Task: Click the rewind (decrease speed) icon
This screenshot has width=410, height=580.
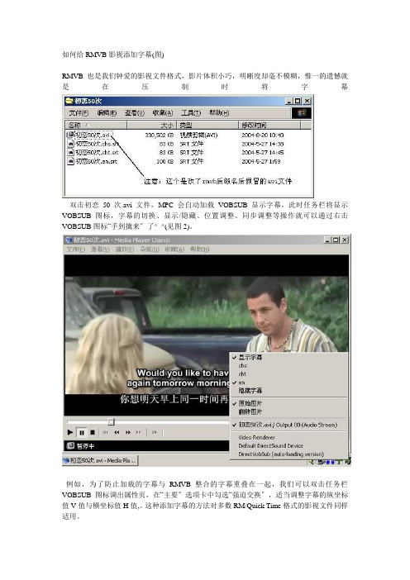Action: point(117,432)
